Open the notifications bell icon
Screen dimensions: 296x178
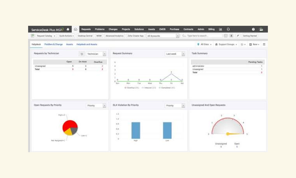tap(231, 36)
